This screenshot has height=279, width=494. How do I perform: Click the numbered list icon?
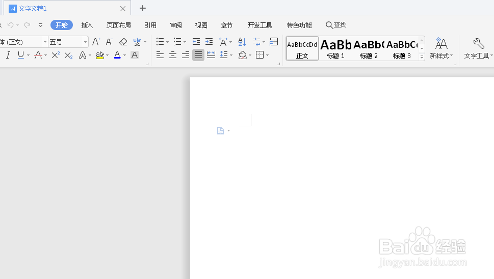tap(177, 42)
